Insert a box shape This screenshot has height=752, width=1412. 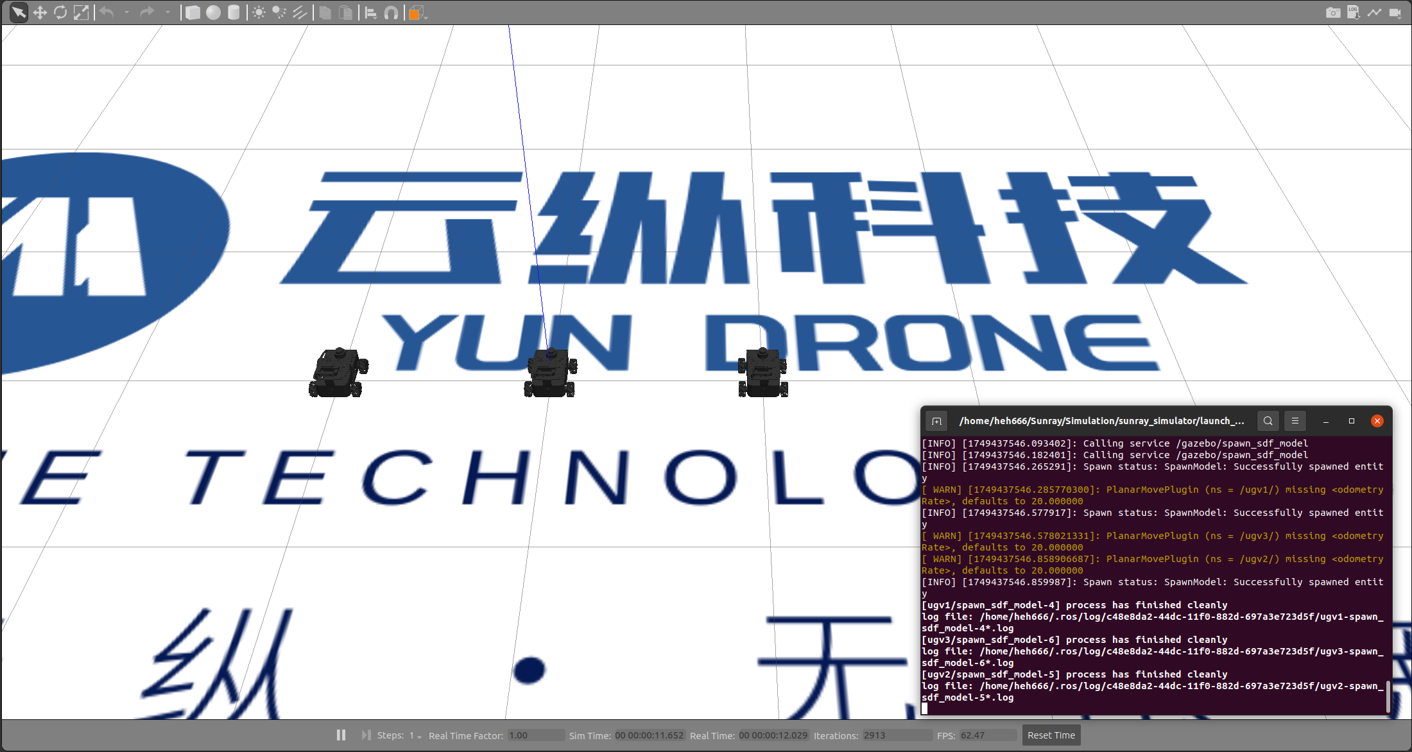click(193, 12)
